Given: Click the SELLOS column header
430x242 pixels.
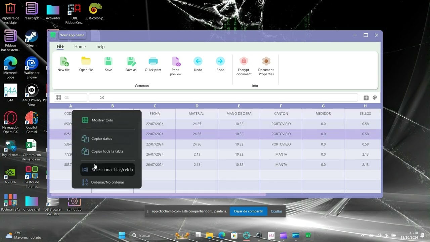Looking at the screenshot, I should pyautogui.click(x=365, y=114).
